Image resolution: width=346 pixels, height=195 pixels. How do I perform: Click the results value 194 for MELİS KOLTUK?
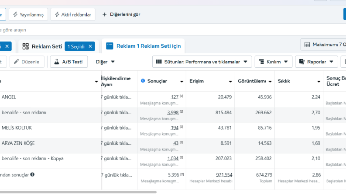[x=175, y=128]
